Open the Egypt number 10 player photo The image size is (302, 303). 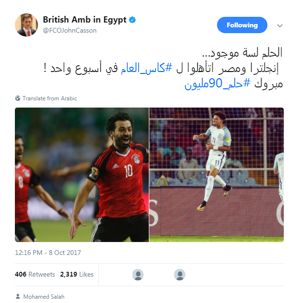click(82, 175)
